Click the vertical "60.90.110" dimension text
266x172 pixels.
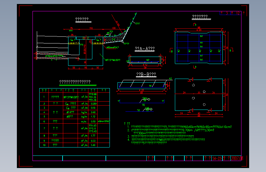(x=85, y=49)
